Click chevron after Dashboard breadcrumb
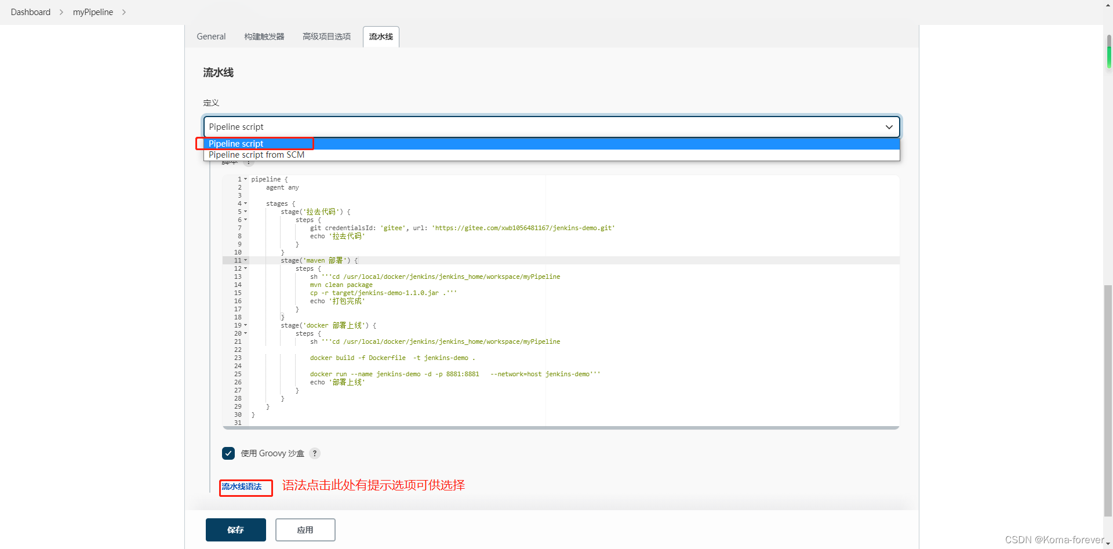Screen dimensions: 1113x549 (61, 12)
